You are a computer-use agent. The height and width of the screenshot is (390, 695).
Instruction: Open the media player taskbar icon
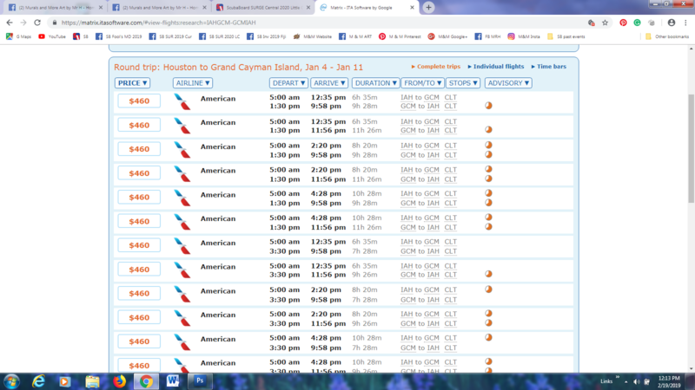click(64, 381)
